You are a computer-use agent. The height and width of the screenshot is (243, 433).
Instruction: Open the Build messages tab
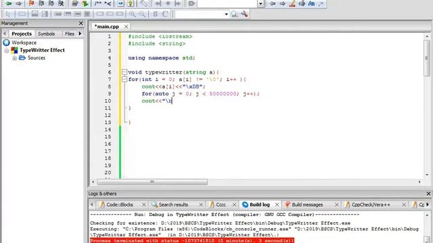pyautogui.click(x=307, y=205)
